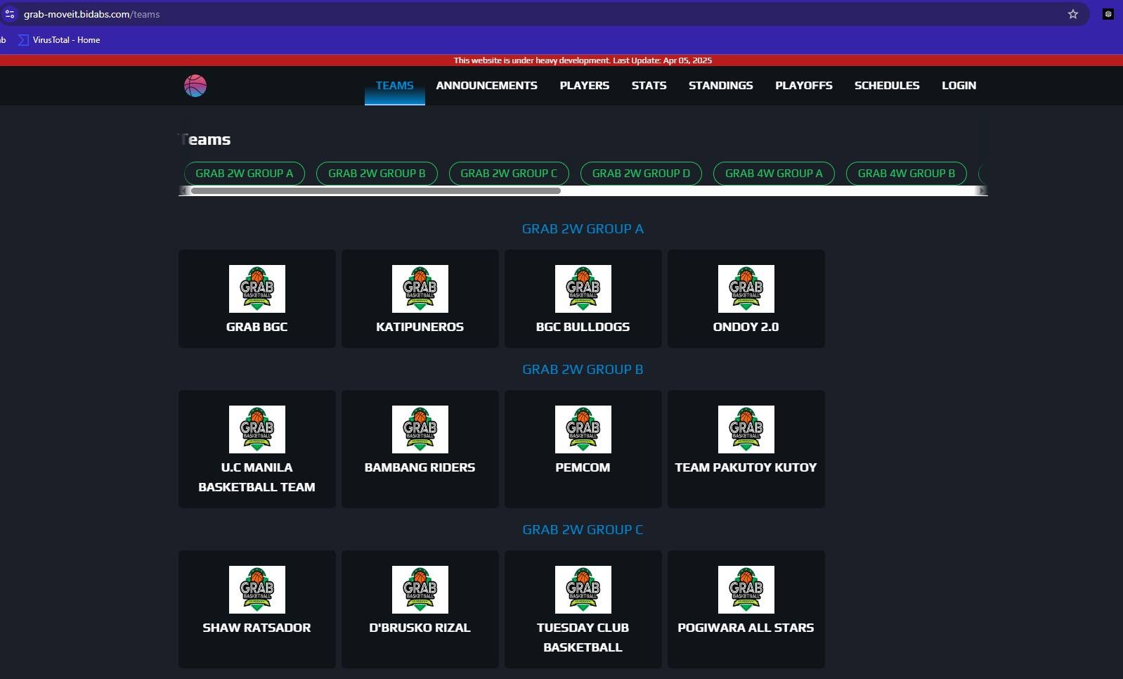Open the GRAB BGC team logo

pos(257,289)
